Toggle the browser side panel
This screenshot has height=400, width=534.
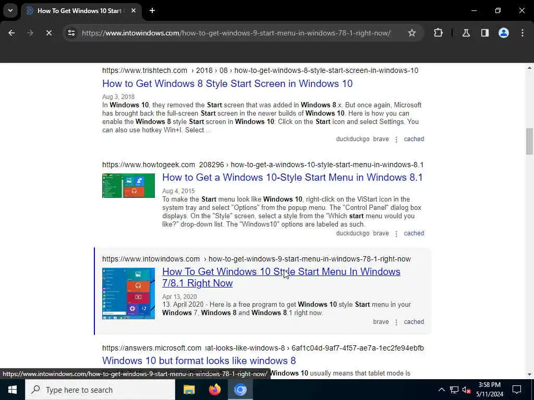click(484, 33)
